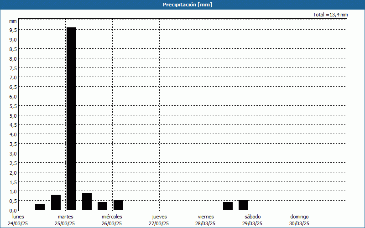The width and height of the screenshot is (365, 228).
Task: Click the jueves 27/03/25 axis label
Action: 159,220
